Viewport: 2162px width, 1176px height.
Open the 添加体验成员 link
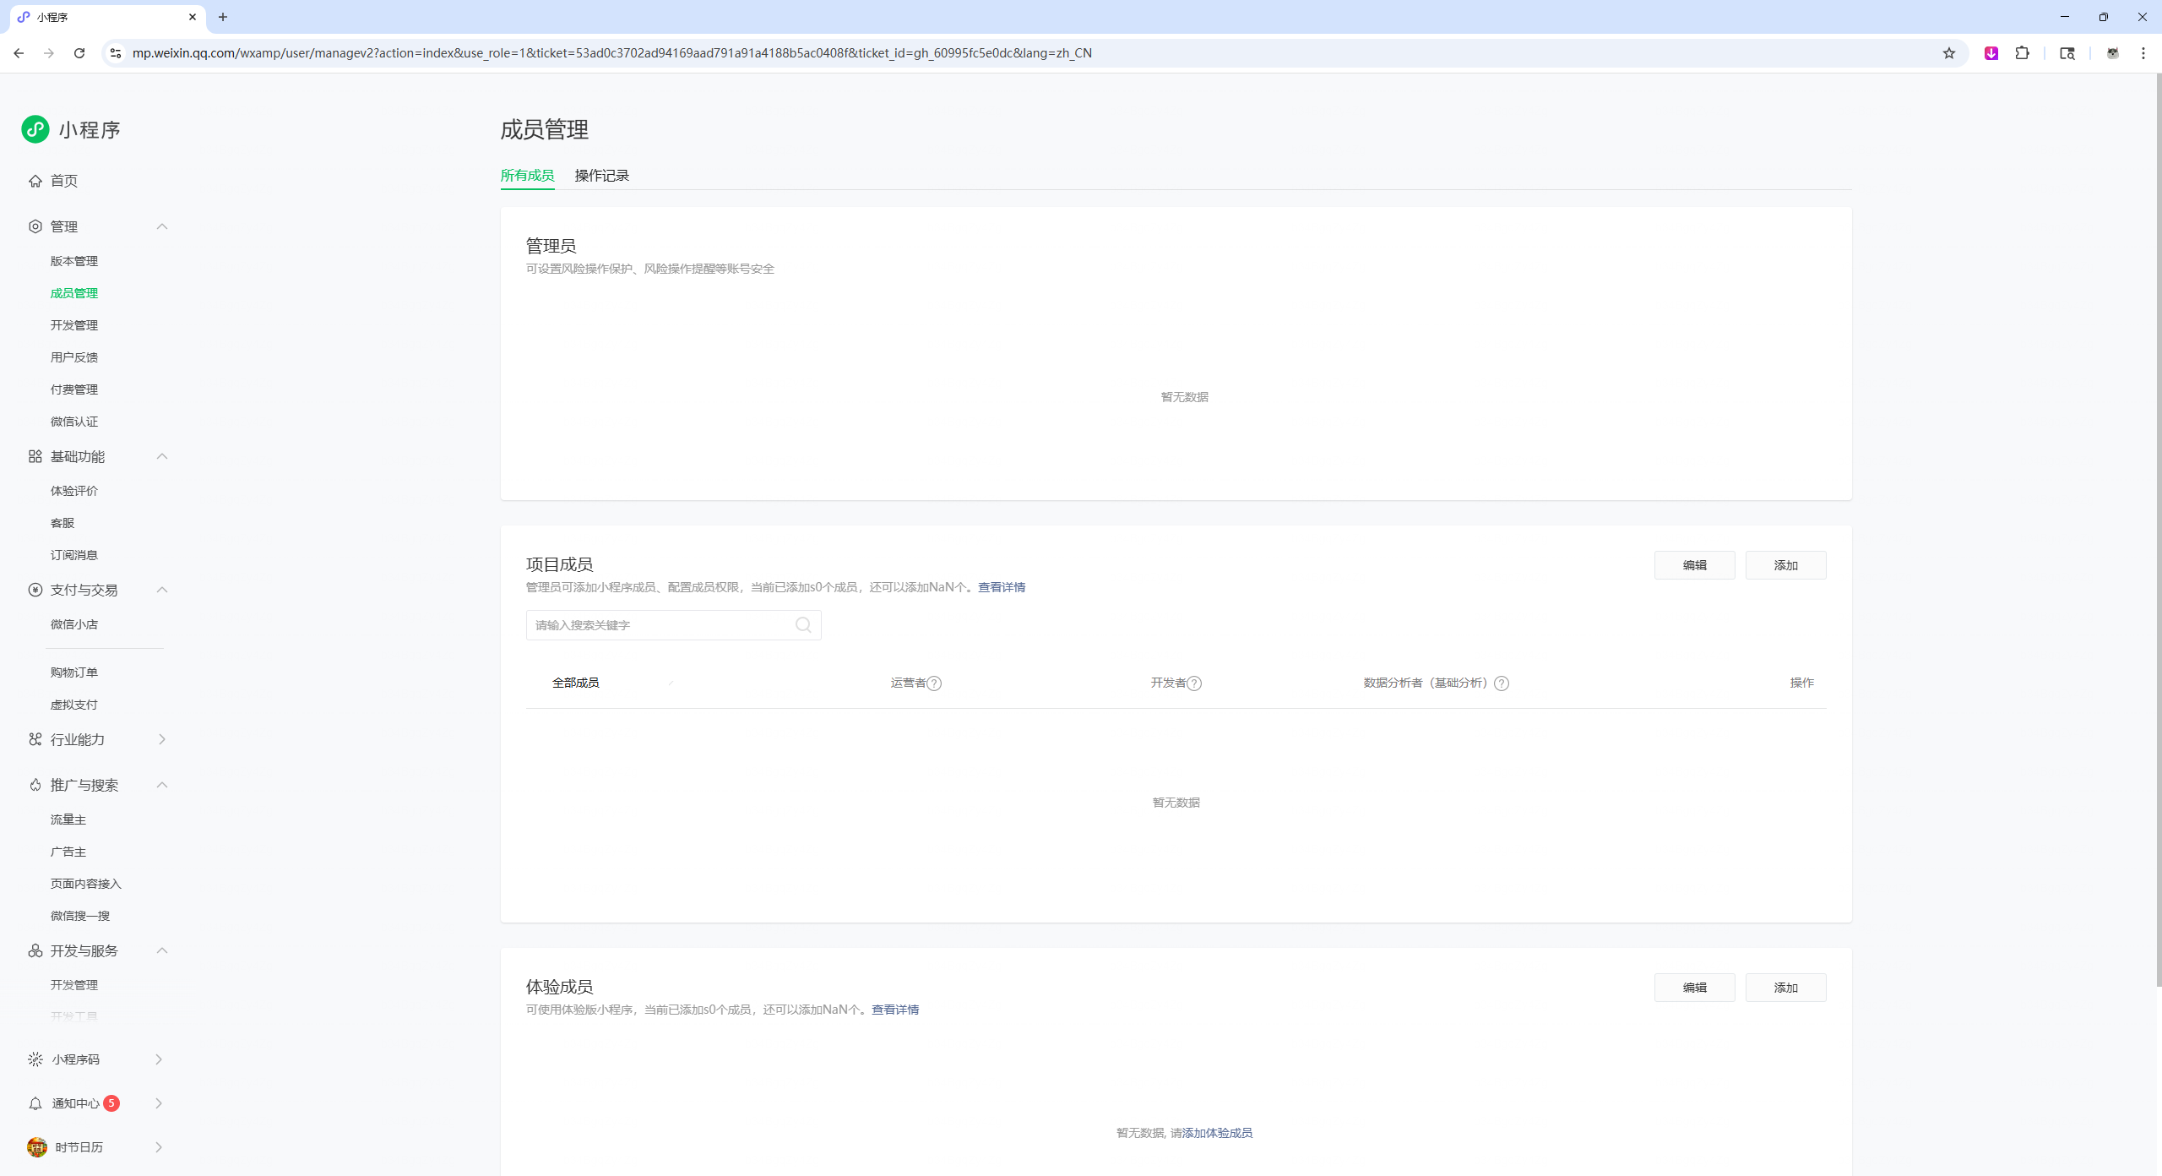(x=1217, y=1133)
